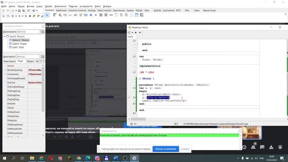Open the Файл menu
Screen dimensions: 288x162
point(4,6)
